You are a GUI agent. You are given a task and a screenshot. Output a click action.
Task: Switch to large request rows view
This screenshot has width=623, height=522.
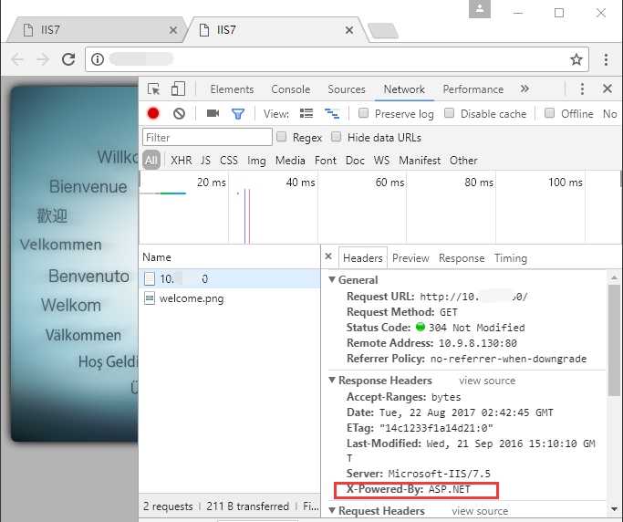tap(306, 114)
